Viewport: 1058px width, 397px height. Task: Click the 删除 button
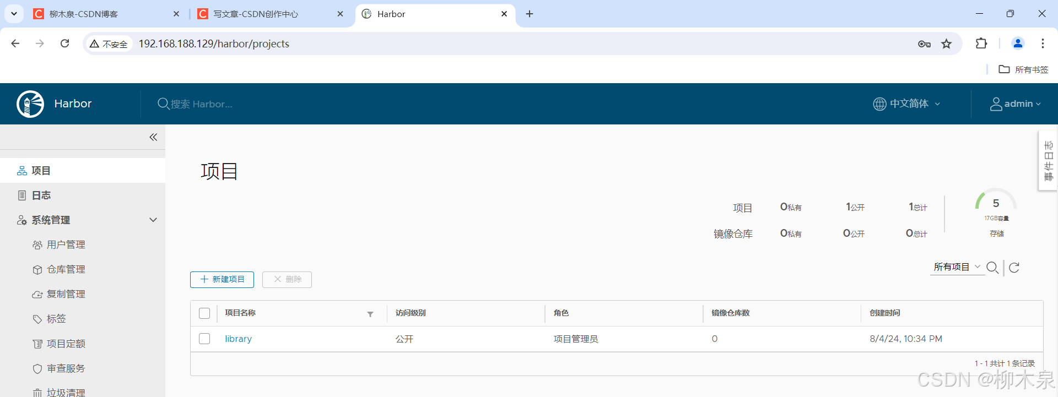(287, 280)
